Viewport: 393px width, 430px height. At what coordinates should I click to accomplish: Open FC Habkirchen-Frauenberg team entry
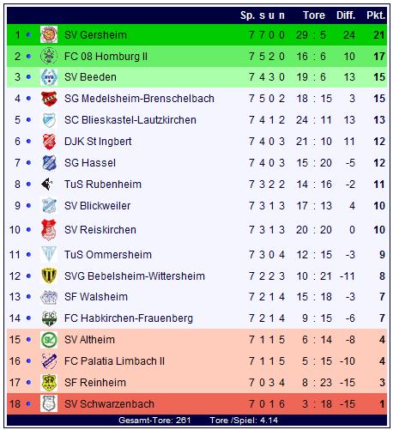click(129, 318)
